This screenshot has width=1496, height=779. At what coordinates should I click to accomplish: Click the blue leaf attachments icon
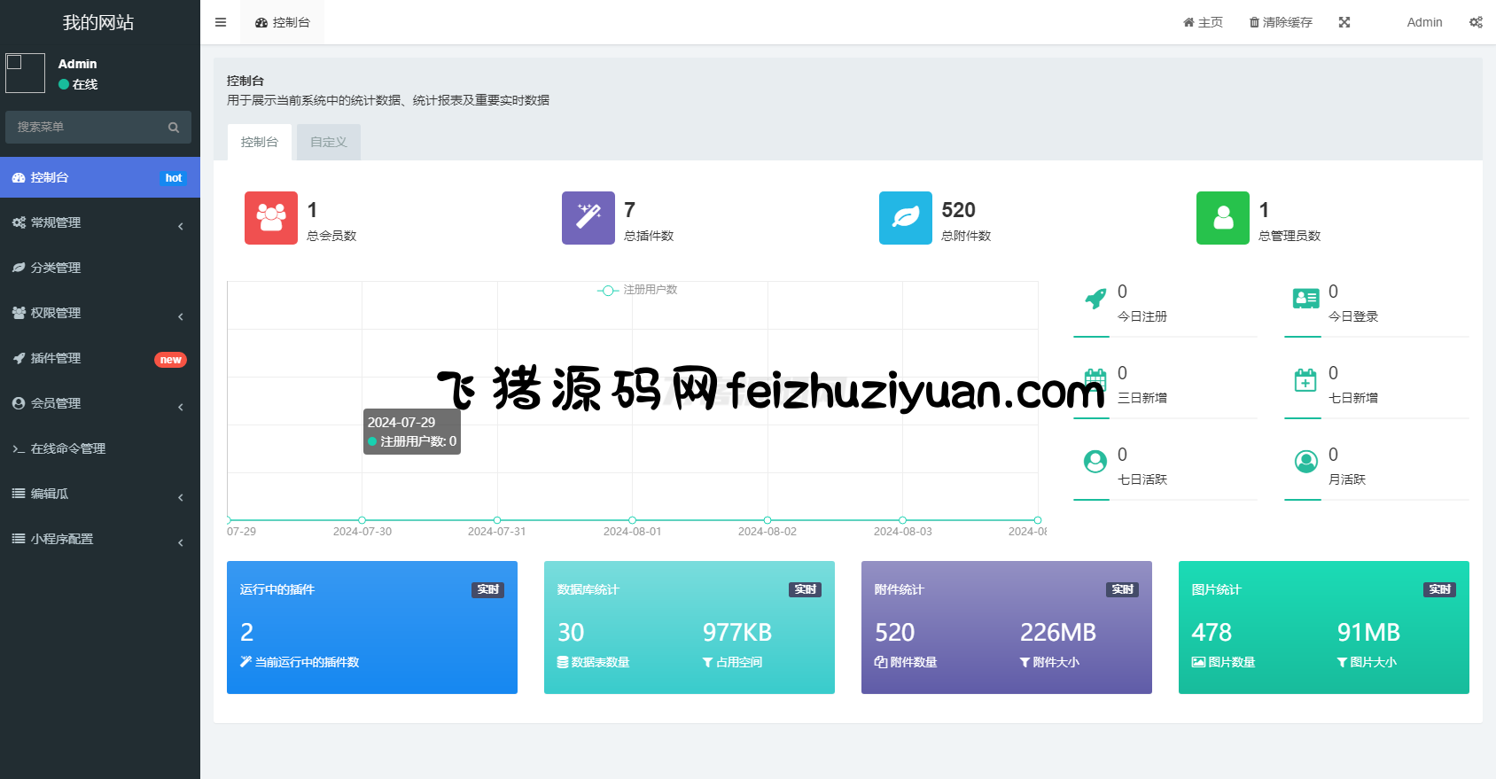pos(906,218)
